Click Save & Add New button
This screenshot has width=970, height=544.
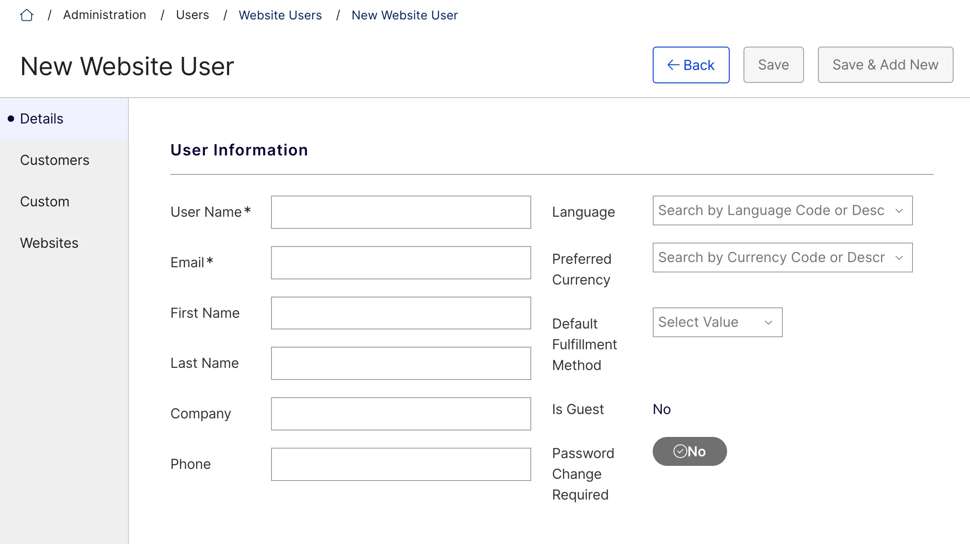pos(885,65)
